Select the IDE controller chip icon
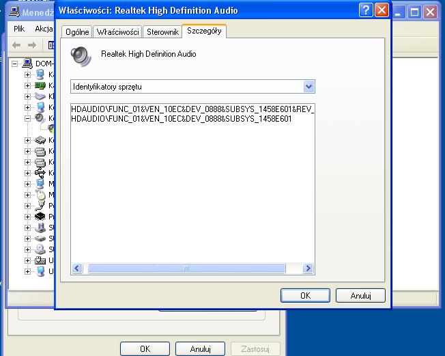Image resolution: width=445 pixels, height=356 pixels. [40, 140]
